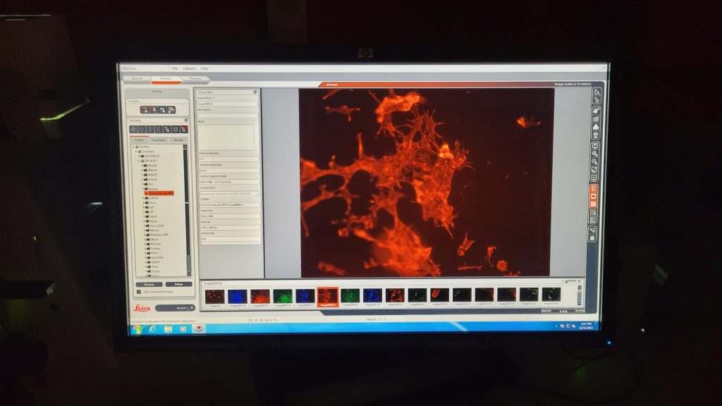The image size is (722, 406).
Task: Zoom out using the magnifier minus icon
Action: tap(595, 162)
